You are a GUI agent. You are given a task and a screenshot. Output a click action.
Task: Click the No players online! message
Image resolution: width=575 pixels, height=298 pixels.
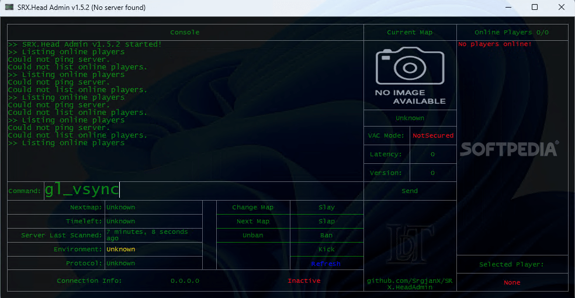pyautogui.click(x=495, y=44)
